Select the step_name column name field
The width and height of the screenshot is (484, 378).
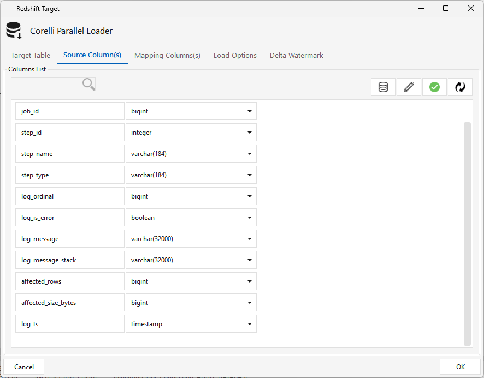70,153
